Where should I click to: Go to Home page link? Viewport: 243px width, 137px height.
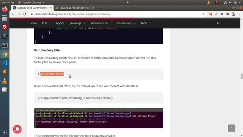(x=33, y=23)
